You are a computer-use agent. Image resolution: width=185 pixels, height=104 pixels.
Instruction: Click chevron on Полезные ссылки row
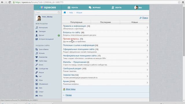pos(147,45)
